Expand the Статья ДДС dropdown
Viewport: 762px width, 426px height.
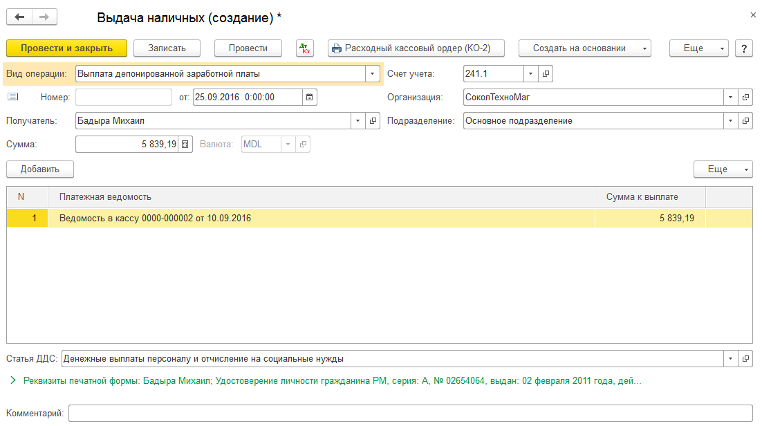[731, 359]
